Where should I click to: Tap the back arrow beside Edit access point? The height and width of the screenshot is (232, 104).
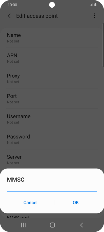(9, 16)
